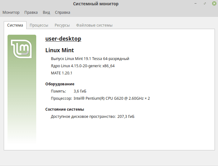
Task: Maximize the Системный монитор window
Action: click(205, 3)
